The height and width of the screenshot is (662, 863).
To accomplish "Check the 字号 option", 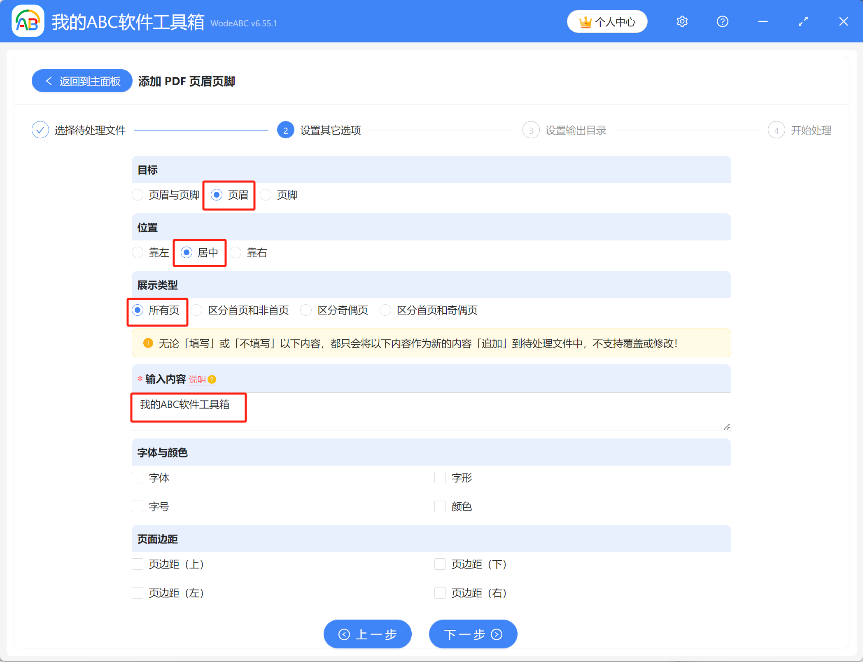I will tap(138, 506).
